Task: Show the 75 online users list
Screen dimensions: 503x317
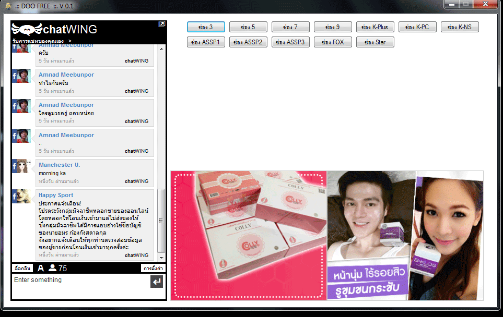Action: [58, 269]
